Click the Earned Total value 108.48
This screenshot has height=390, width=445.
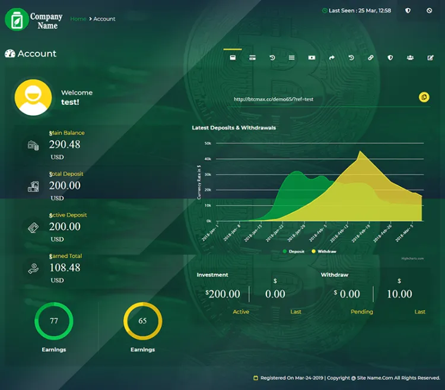click(x=65, y=268)
